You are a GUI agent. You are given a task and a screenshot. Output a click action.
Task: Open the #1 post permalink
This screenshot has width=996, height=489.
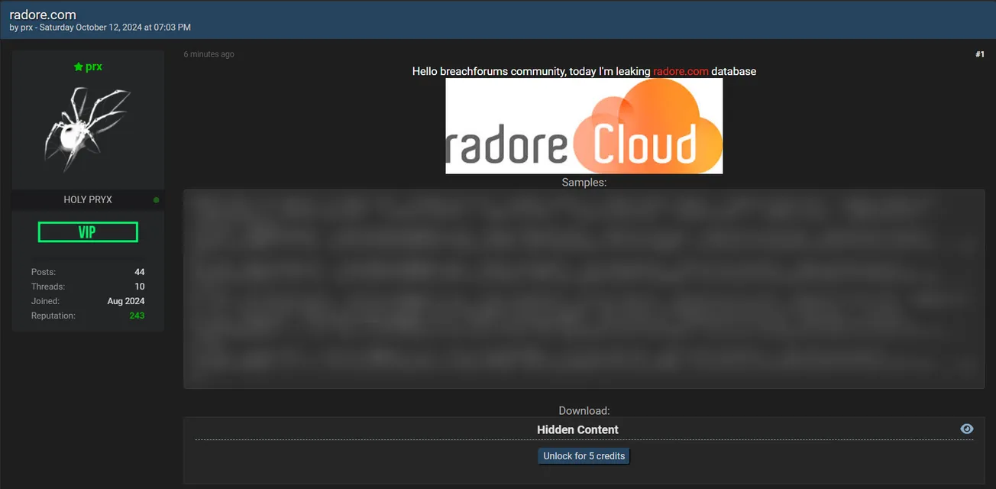(x=979, y=54)
